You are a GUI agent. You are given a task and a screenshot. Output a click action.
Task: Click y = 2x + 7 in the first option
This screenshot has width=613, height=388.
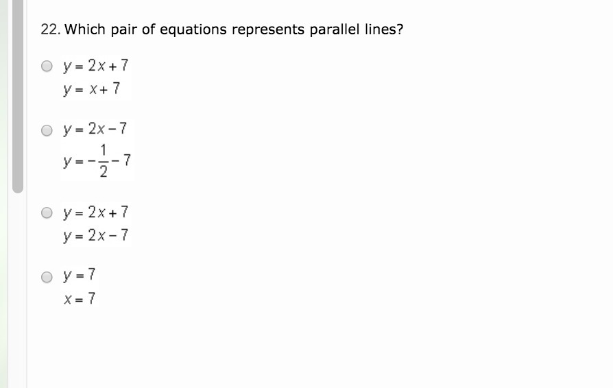pyautogui.click(x=95, y=66)
